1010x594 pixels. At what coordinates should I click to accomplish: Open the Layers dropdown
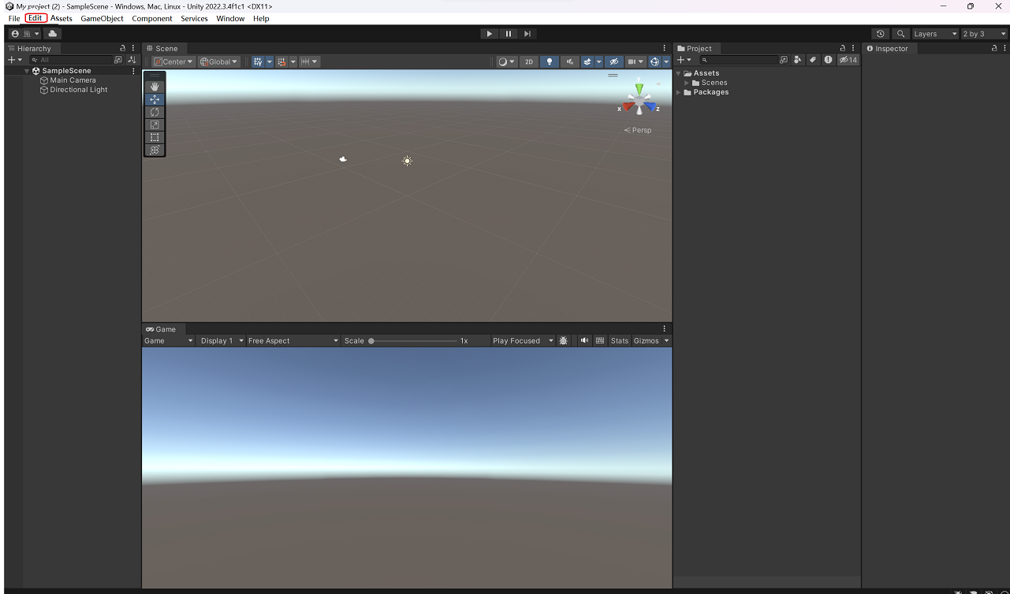tap(935, 34)
